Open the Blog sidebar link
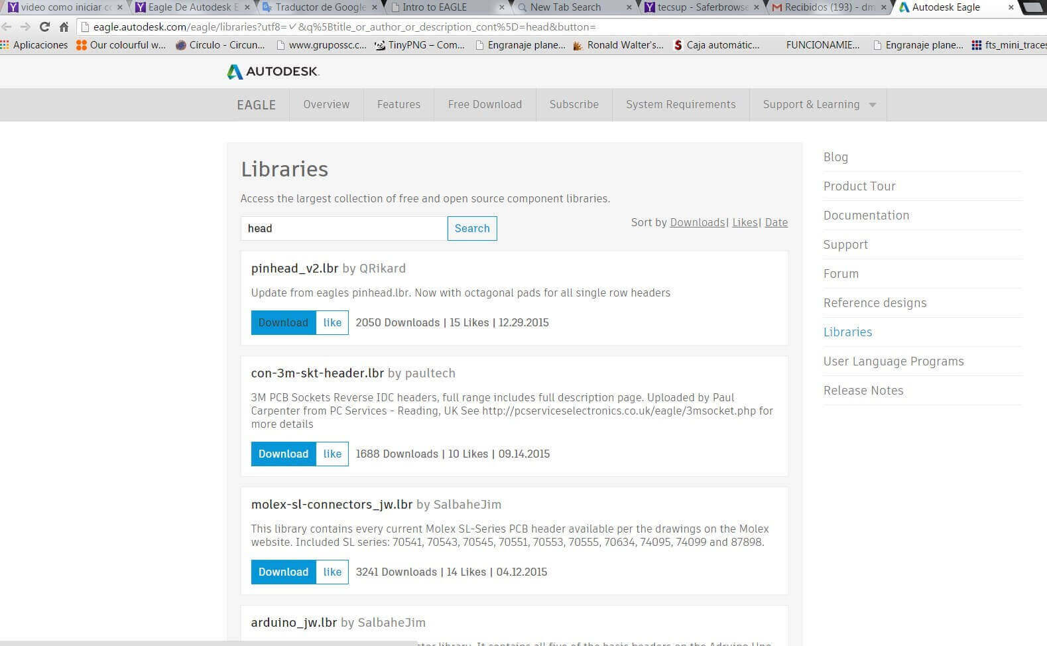1047x646 pixels. tap(835, 157)
